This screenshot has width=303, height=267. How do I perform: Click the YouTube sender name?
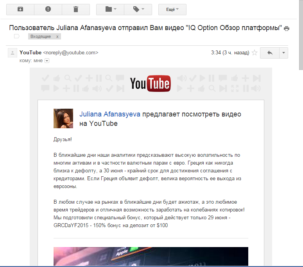point(30,52)
